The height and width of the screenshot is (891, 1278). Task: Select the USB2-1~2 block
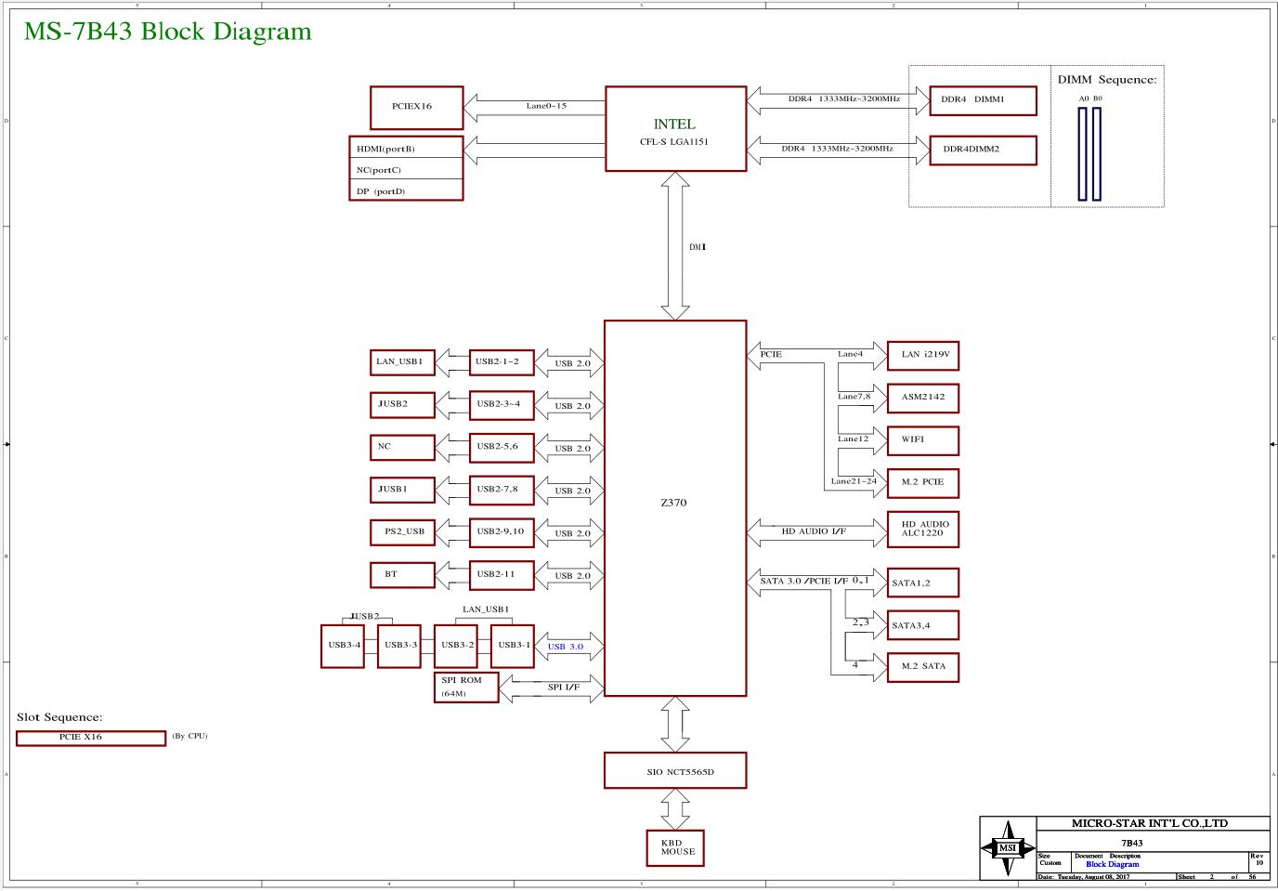click(502, 362)
